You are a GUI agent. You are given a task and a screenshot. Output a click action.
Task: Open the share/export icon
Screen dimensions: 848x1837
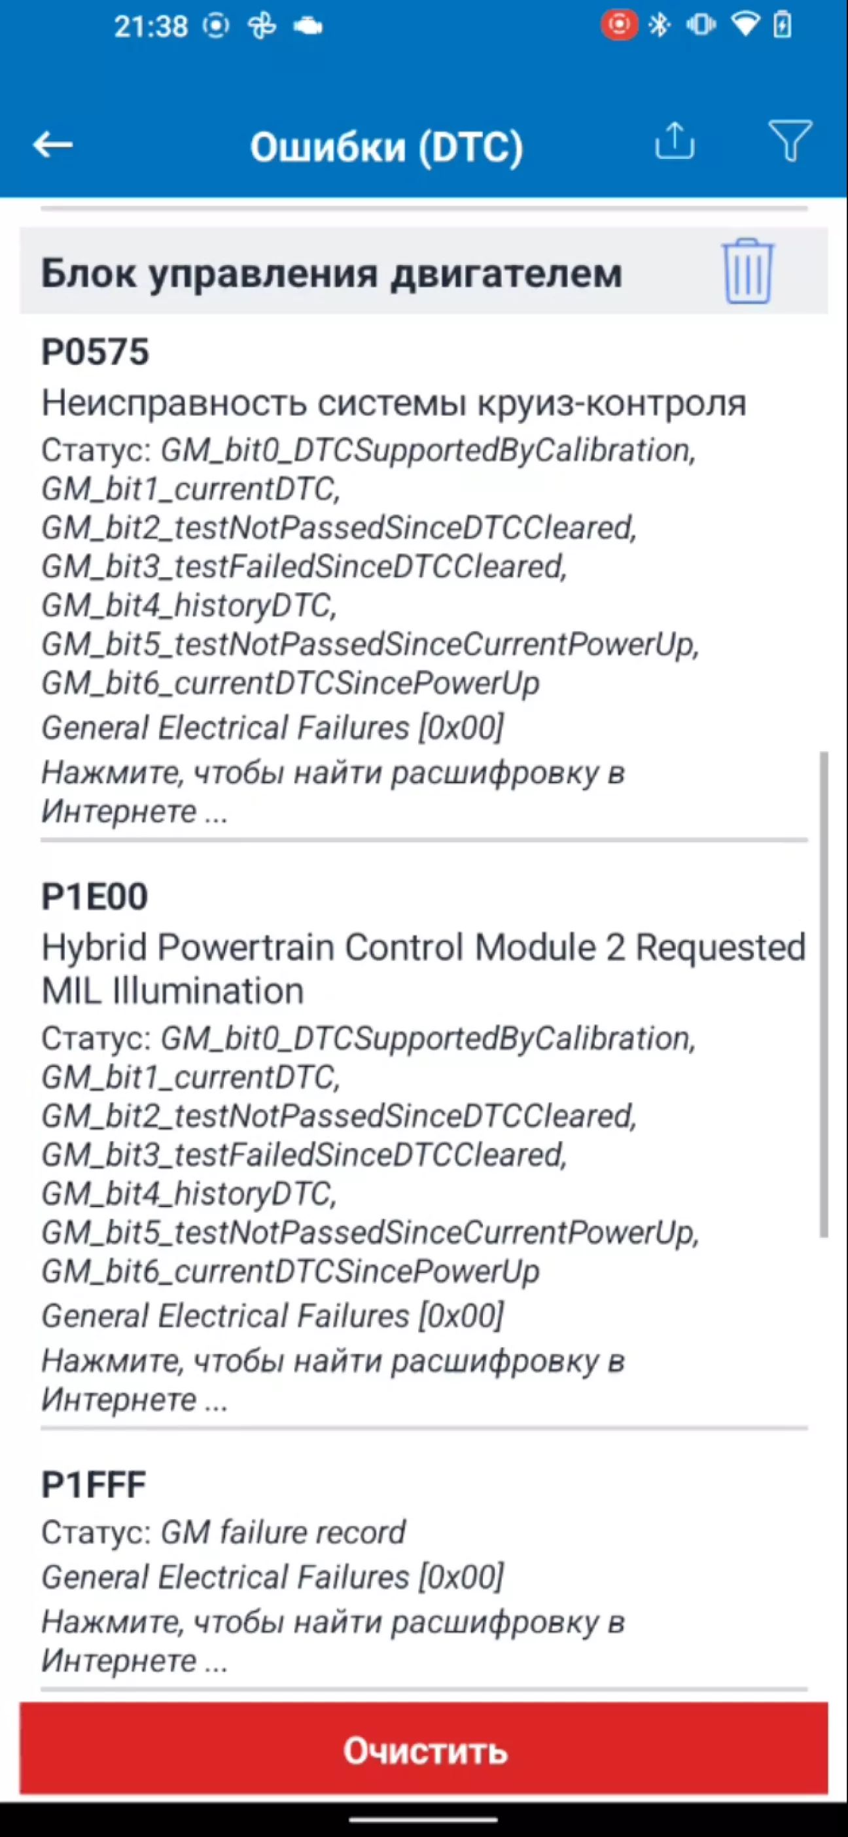coord(674,141)
